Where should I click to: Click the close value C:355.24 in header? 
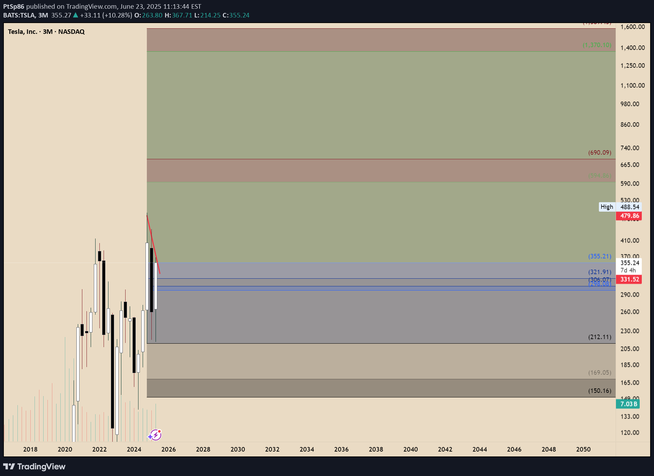click(x=236, y=15)
